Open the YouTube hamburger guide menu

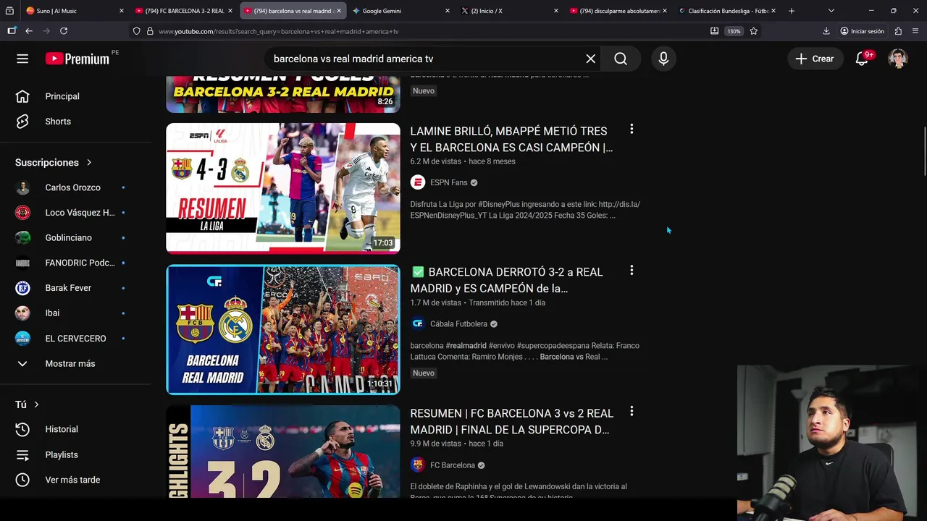(x=22, y=59)
